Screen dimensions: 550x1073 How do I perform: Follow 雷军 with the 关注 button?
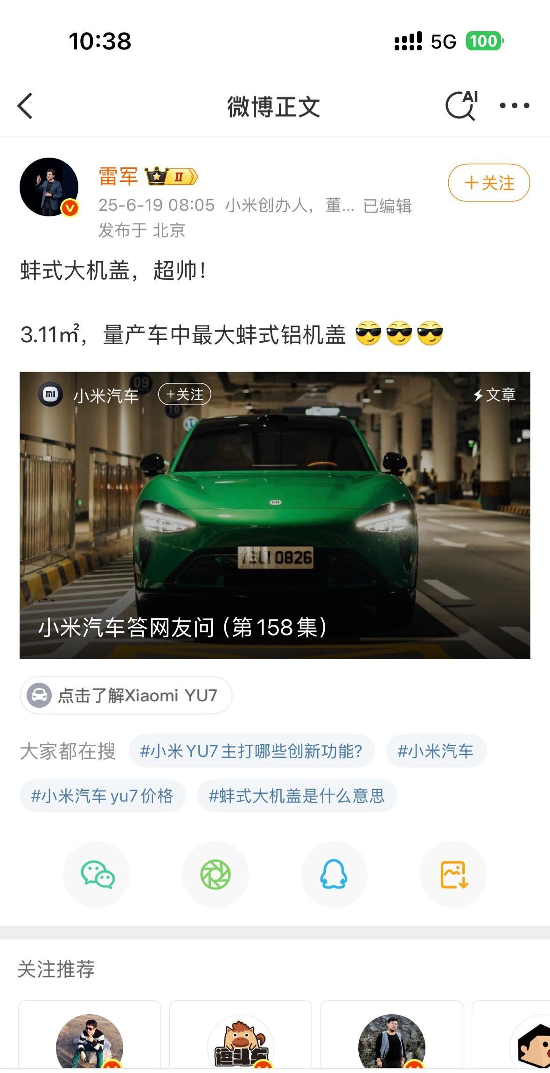pos(489,183)
